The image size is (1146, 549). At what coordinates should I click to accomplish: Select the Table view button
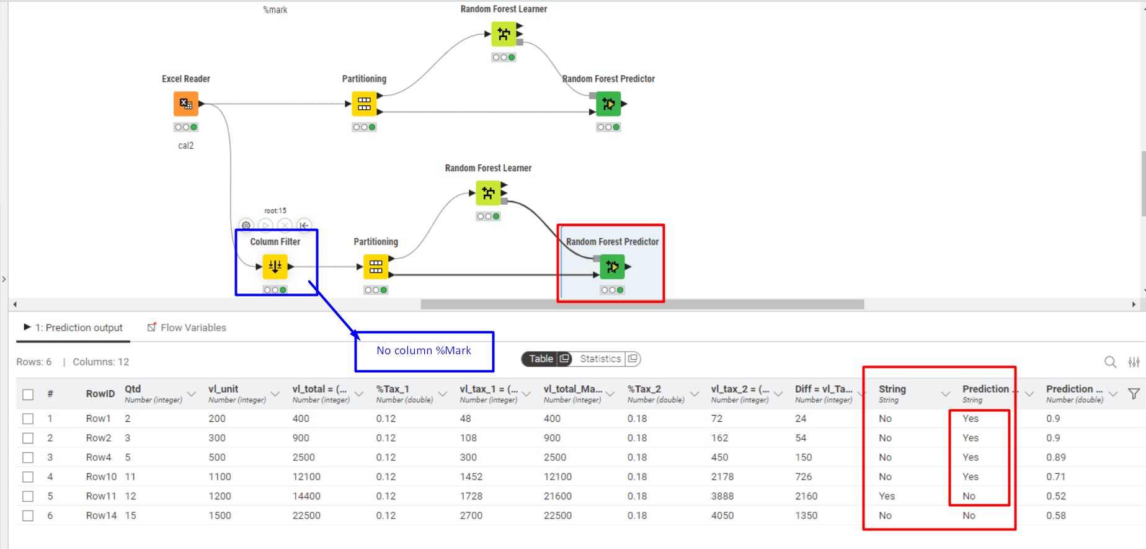[x=540, y=359]
